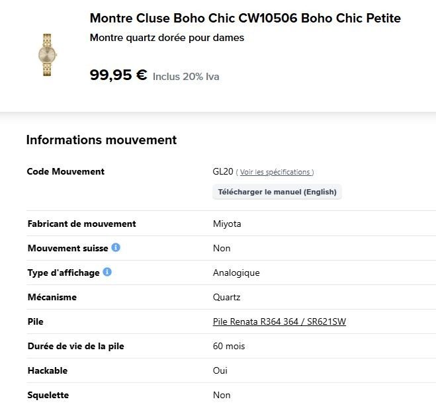The height and width of the screenshot is (420, 436).
Task: Click the Montre Cluse Boho Chic product title
Action: point(245,19)
